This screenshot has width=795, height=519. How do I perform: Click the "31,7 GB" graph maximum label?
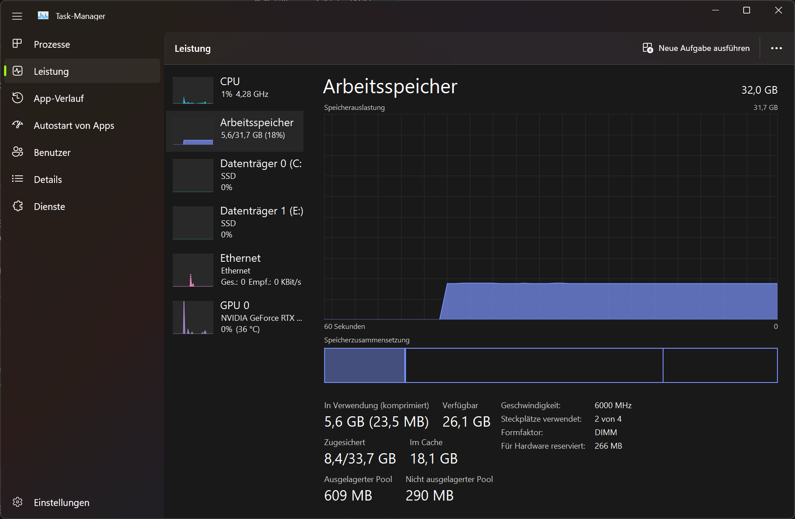766,108
